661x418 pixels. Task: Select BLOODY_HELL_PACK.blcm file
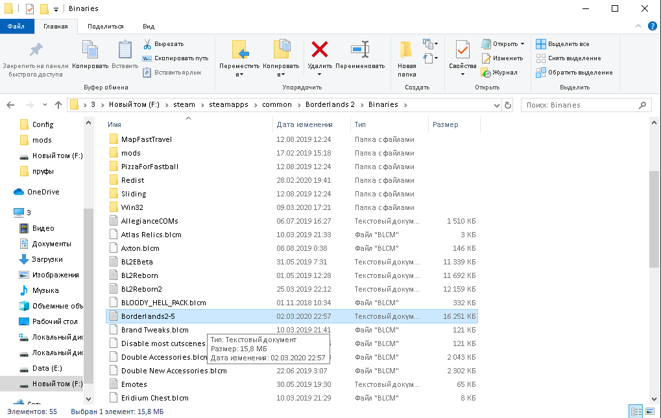pos(292,303)
